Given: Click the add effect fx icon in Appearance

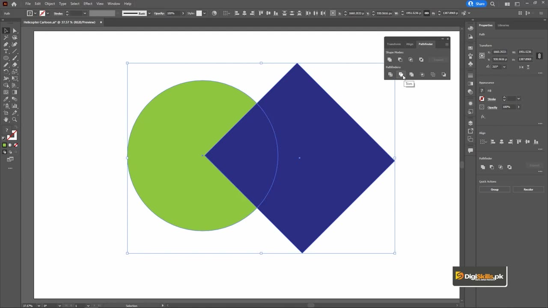Looking at the screenshot, I should click(x=483, y=116).
